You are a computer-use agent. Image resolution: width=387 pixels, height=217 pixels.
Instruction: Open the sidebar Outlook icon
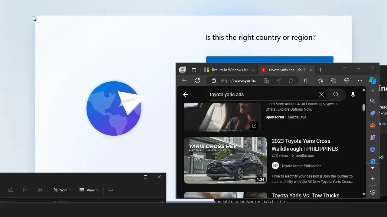click(373, 161)
